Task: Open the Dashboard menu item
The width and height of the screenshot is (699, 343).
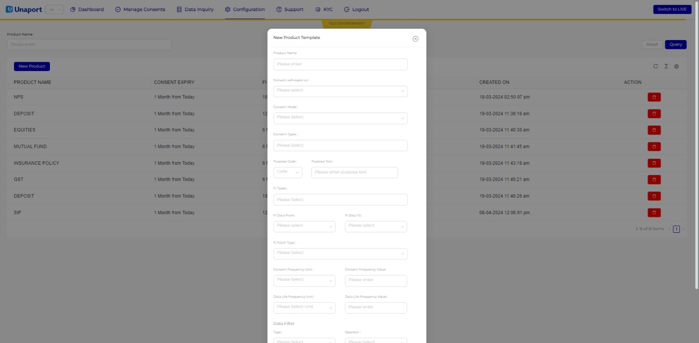Action: pyautogui.click(x=87, y=9)
